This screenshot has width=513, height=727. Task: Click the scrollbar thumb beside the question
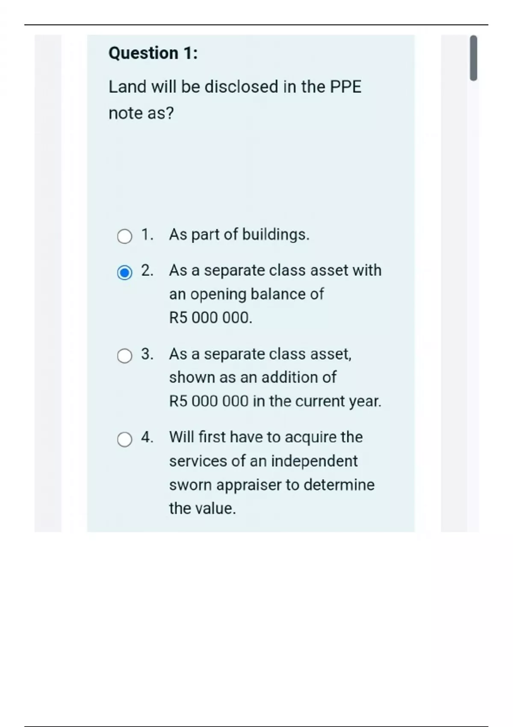click(473, 58)
